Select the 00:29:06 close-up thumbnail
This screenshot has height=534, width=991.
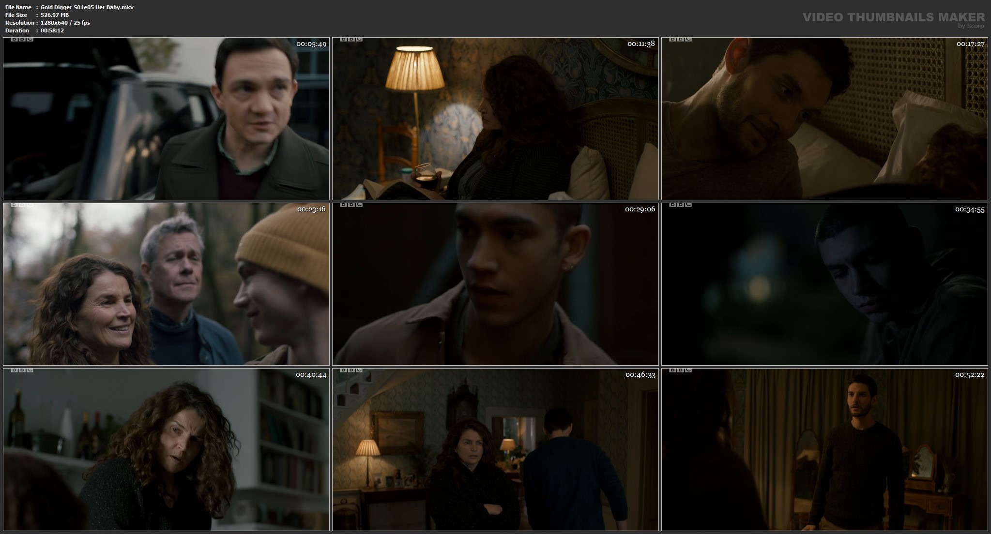(495, 284)
